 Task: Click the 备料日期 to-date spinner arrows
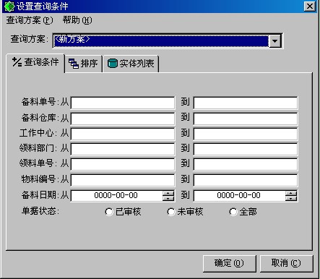[x=291, y=196]
